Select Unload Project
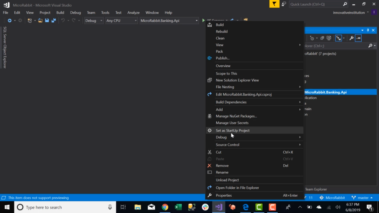379x213 pixels. [255, 180]
